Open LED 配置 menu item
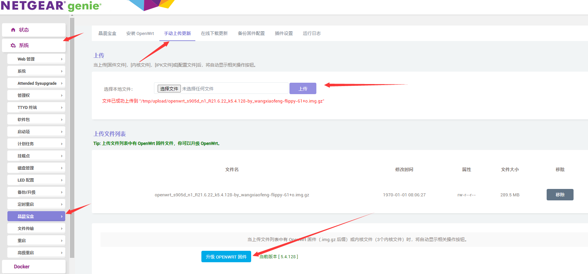Image resolution: width=588 pixels, height=274 pixels. click(36, 180)
